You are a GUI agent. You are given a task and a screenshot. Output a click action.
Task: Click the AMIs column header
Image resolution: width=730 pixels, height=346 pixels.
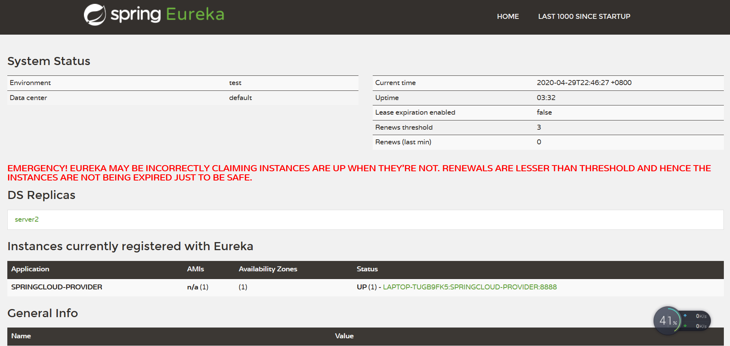(x=195, y=269)
